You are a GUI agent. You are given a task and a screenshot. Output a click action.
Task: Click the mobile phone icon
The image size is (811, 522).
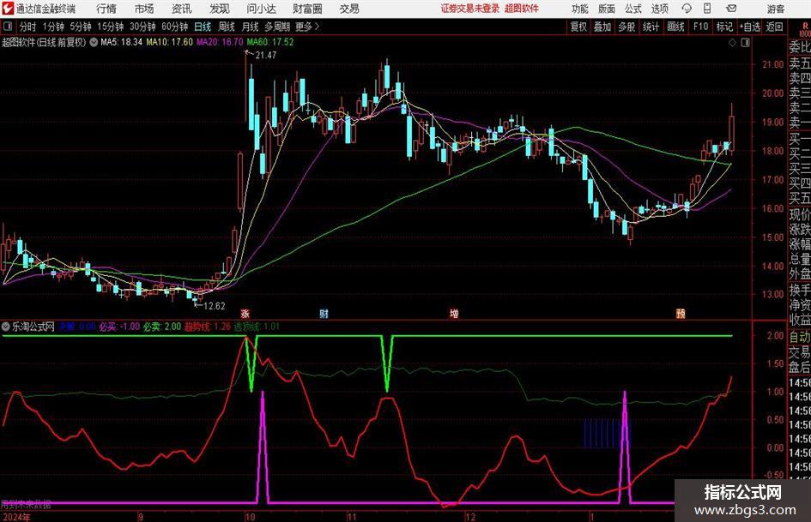click(x=707, y=9)
